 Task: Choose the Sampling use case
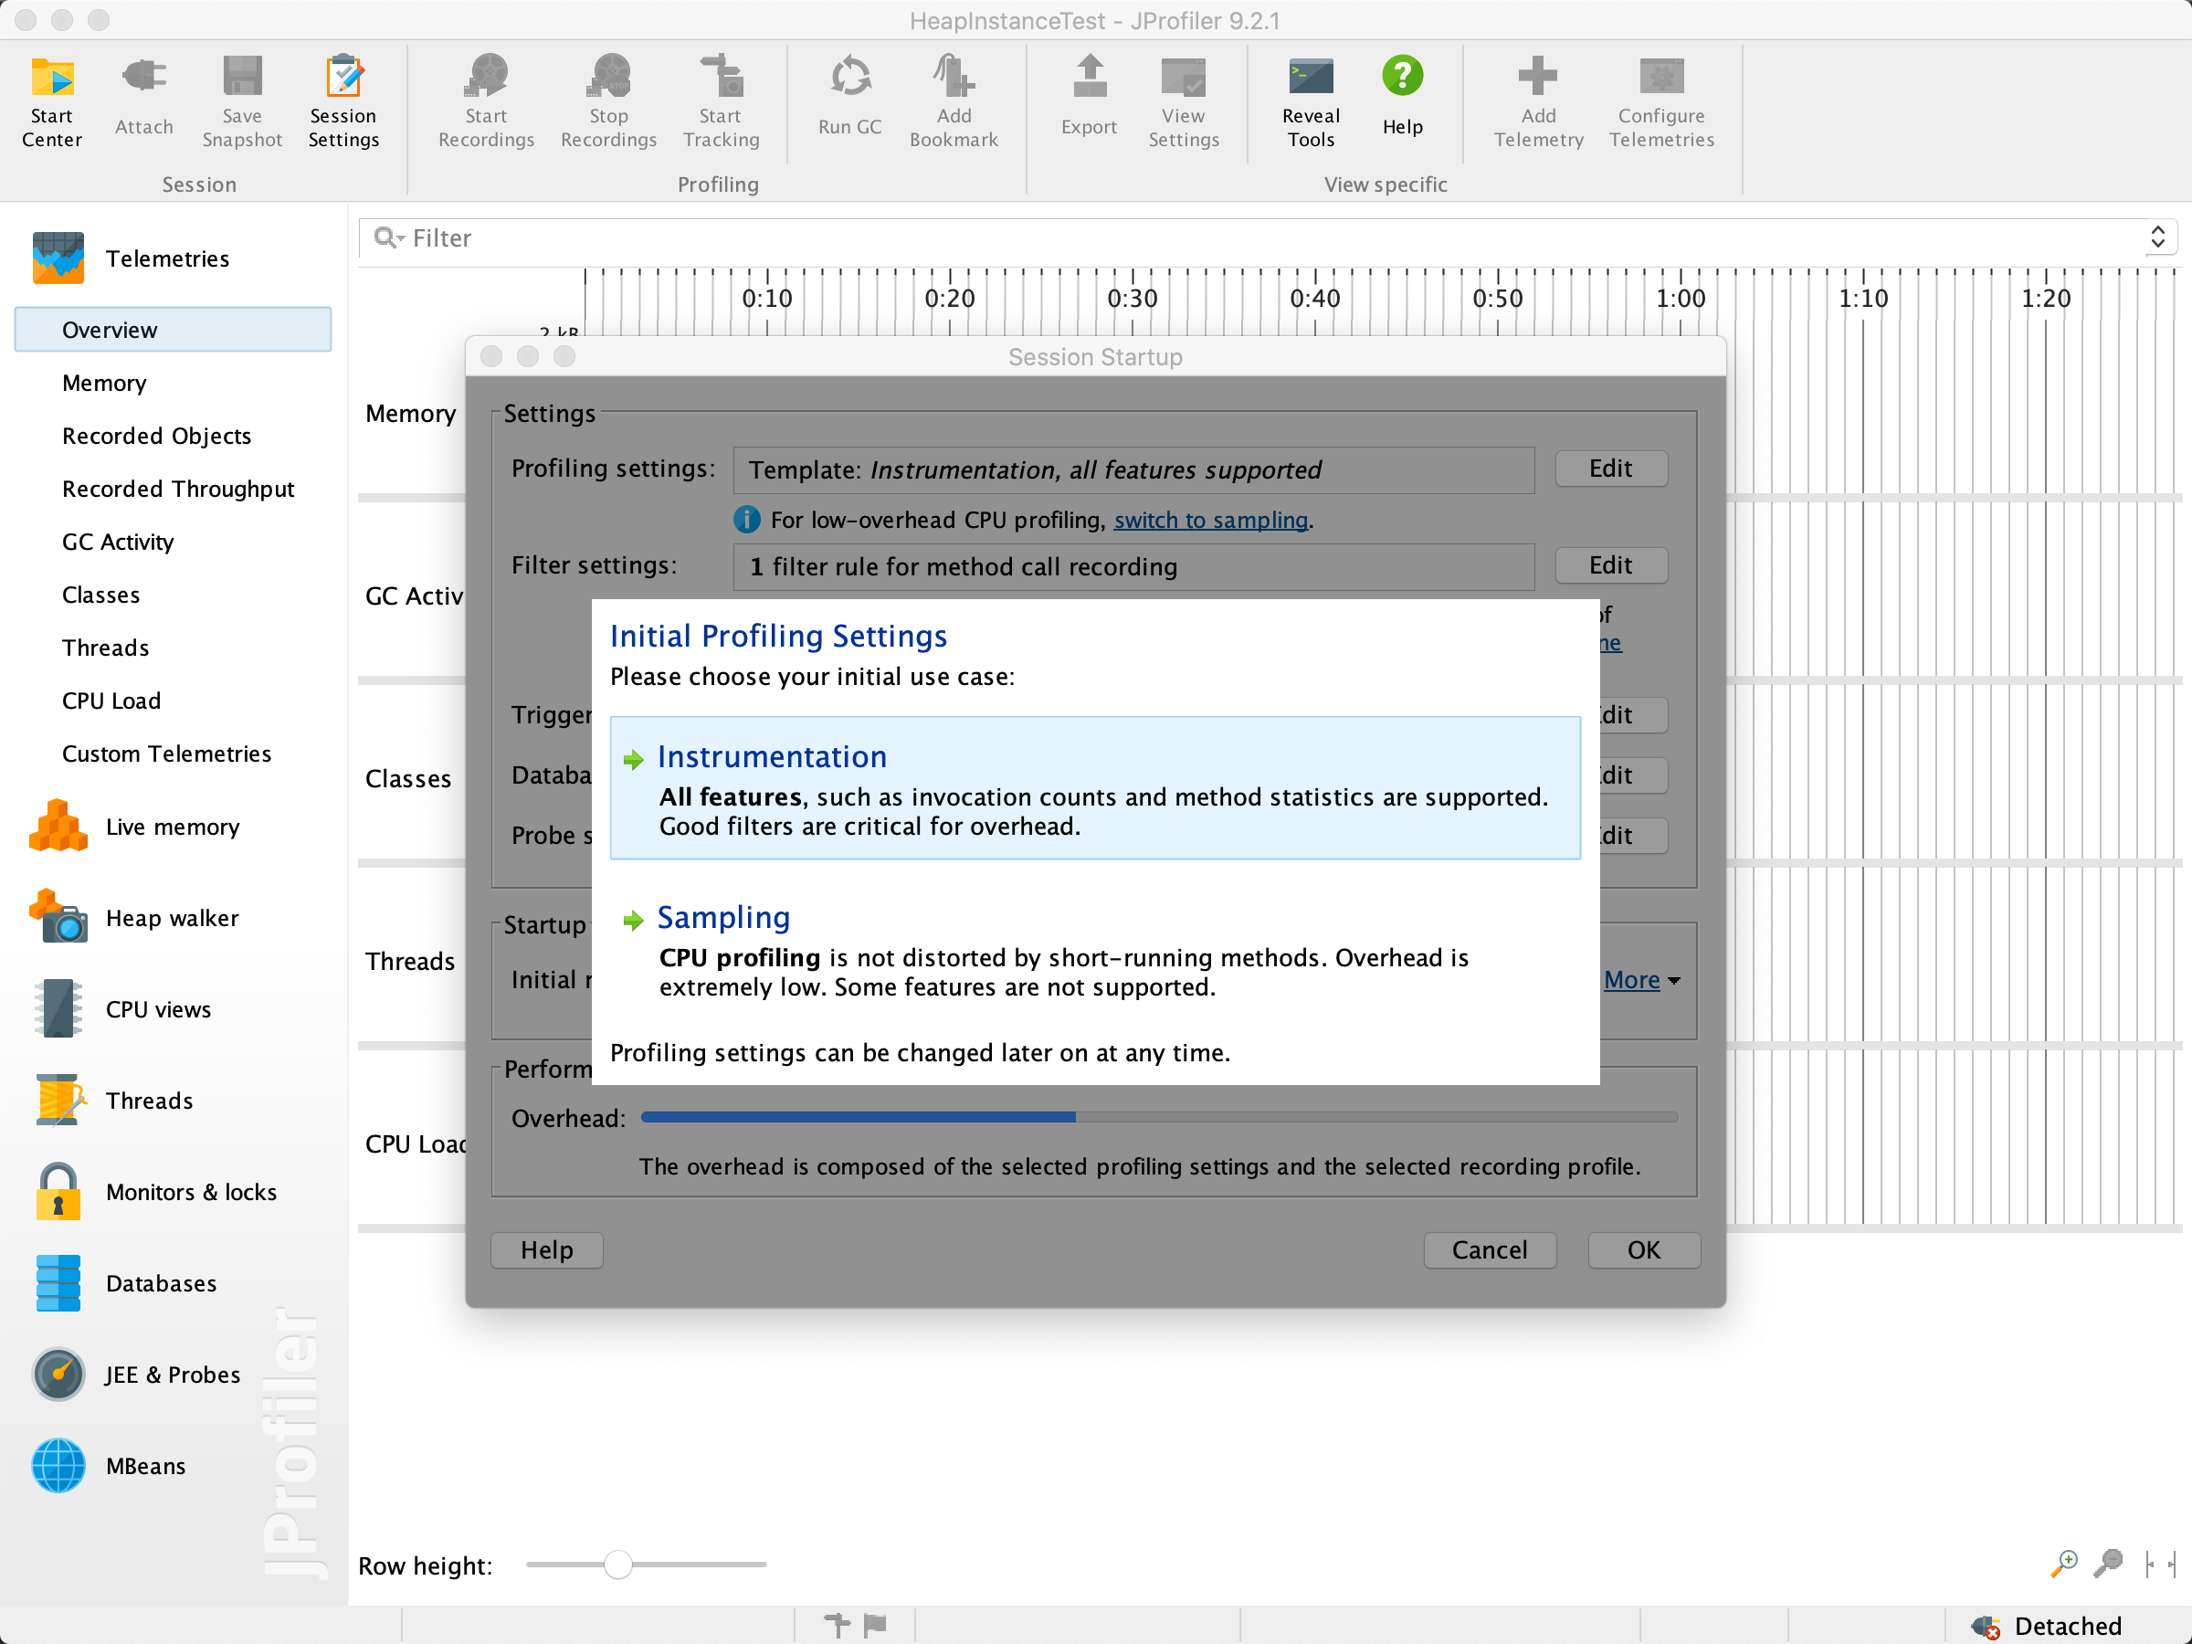tap(1095, 949)
